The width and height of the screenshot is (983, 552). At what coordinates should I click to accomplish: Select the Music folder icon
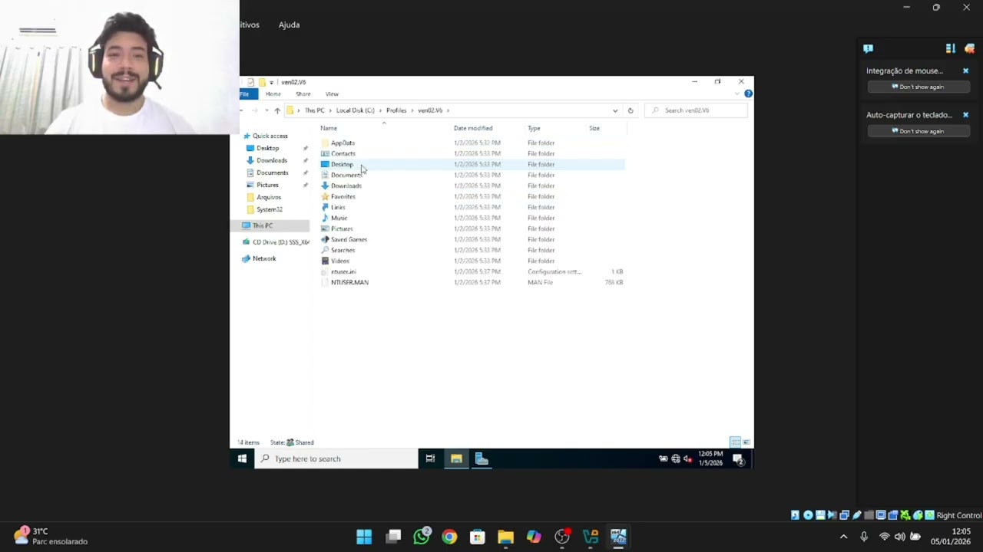(325, 218)
